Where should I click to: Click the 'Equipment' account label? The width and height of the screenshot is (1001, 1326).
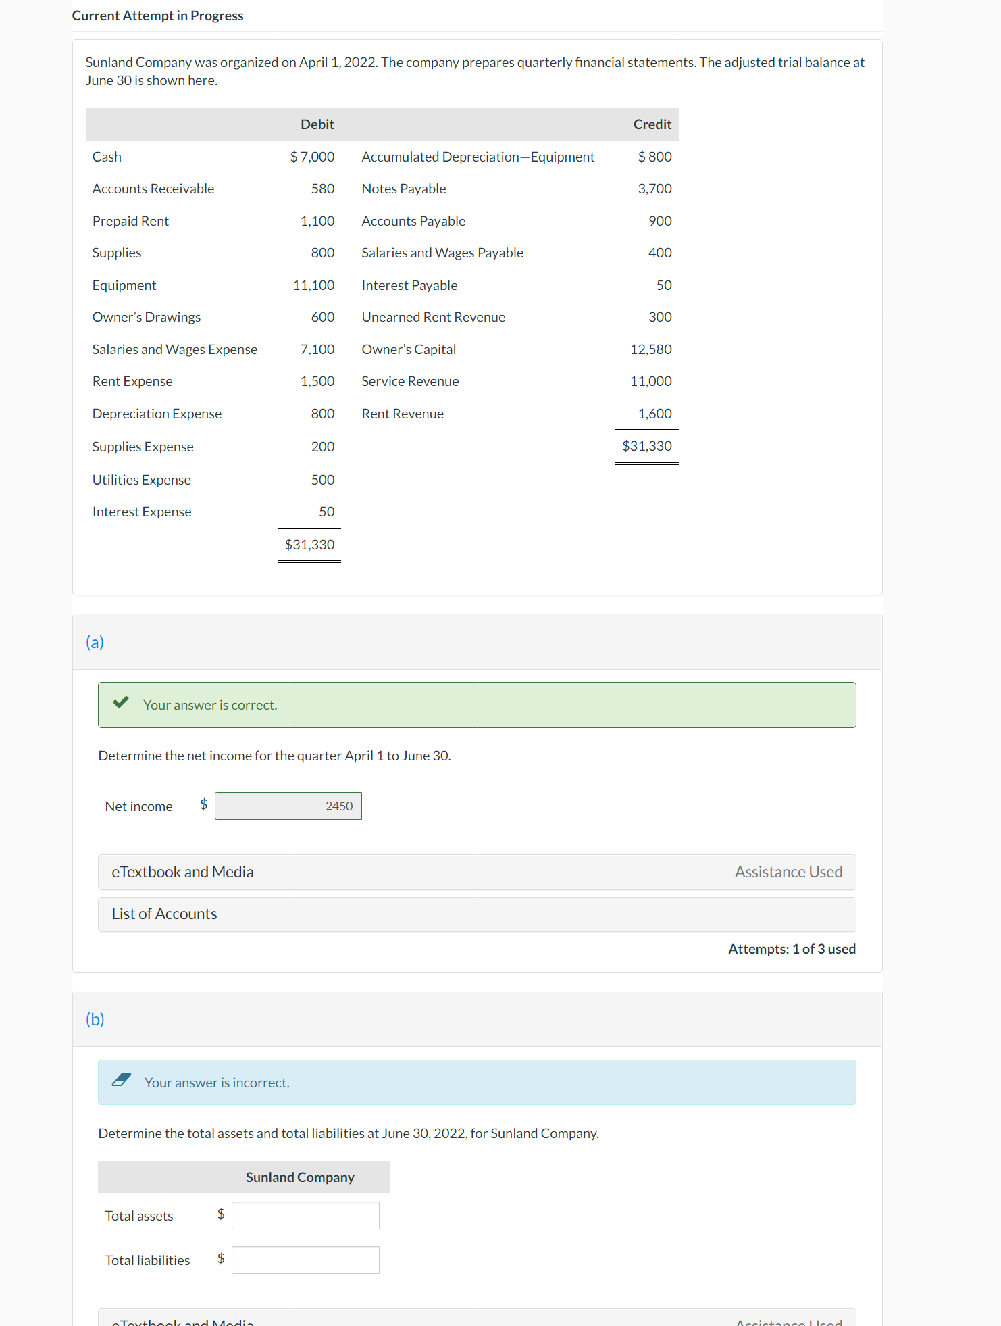pyautogui.click(x=124, y=285)
